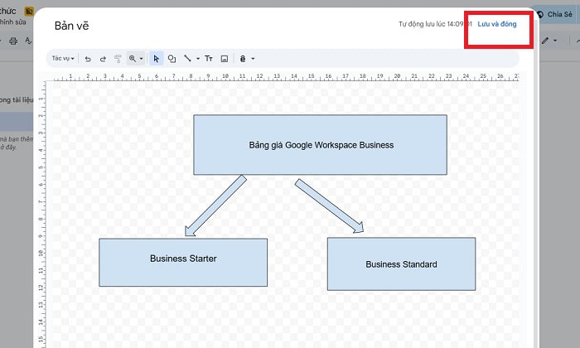This screenshot has width=580, height=348.
Task: Expand the Word art dropdown arrow
Action: (x=253, y=59)
